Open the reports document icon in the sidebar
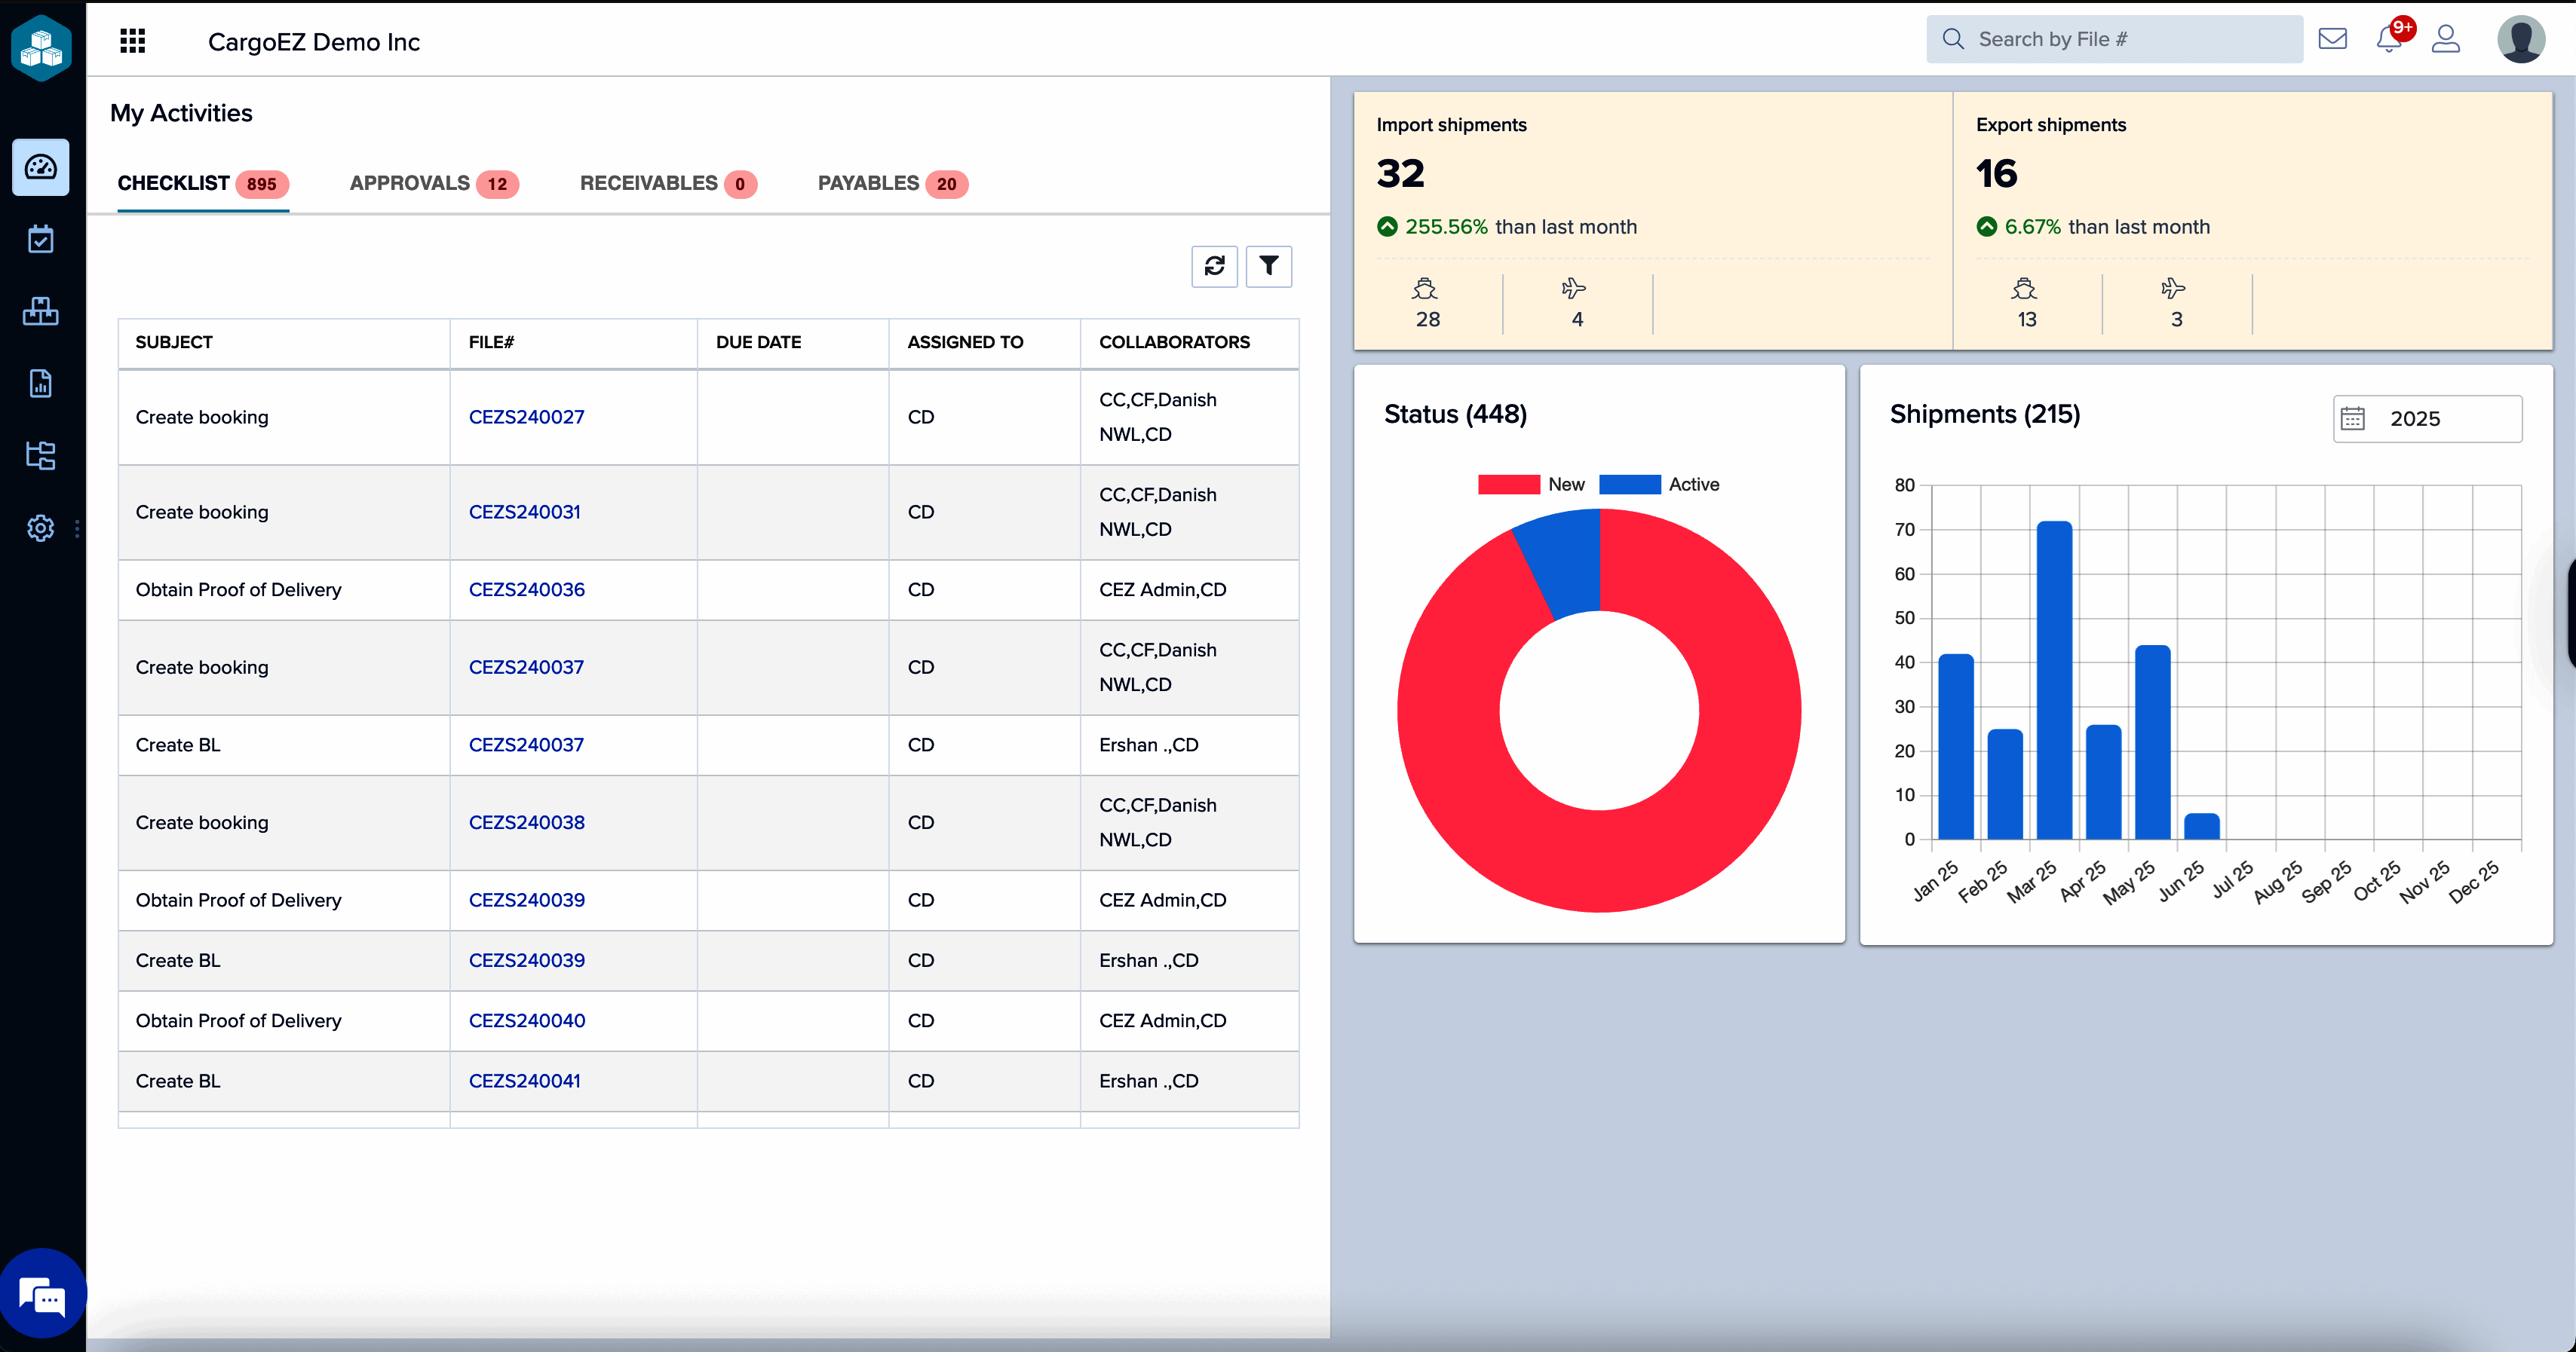The image size is (2576, 1352). coord(41,383)
